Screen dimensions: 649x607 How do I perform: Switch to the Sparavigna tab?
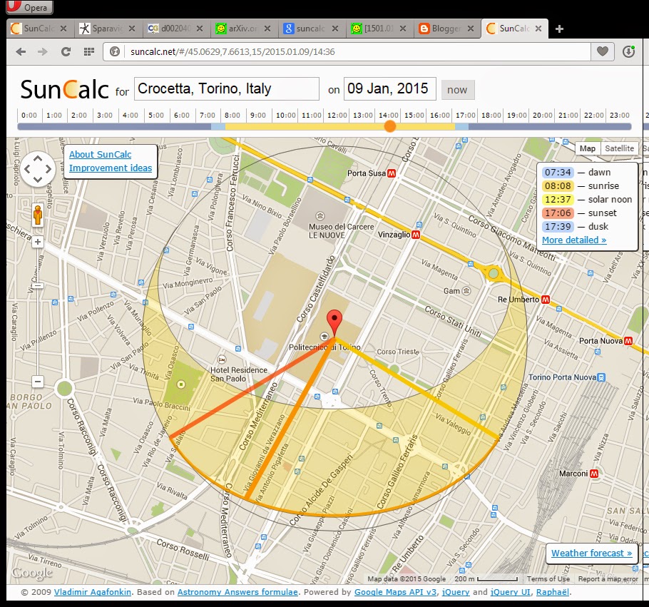(x=102, y=29)
